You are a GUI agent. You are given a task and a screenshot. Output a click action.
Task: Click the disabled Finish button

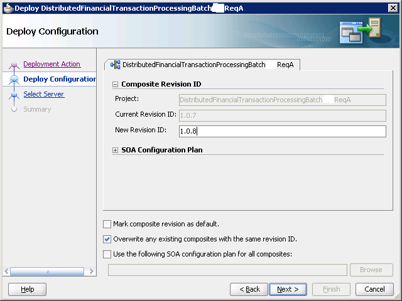pyautogui.click(x=331, y=289)
